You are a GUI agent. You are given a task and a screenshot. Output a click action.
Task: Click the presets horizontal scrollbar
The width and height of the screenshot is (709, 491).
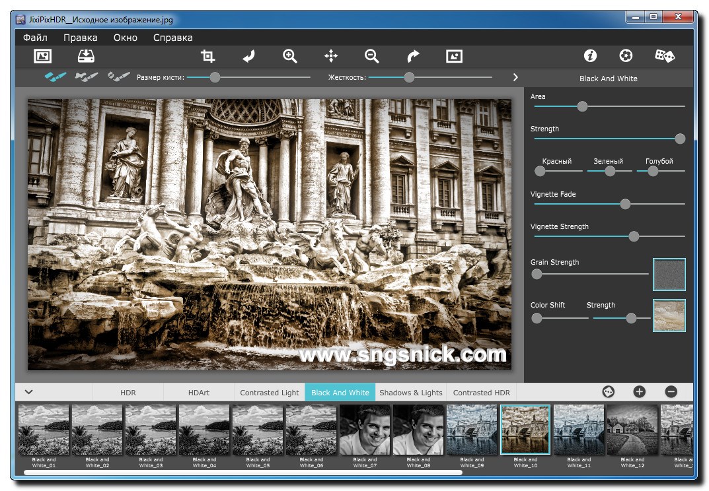coord(243,473)
